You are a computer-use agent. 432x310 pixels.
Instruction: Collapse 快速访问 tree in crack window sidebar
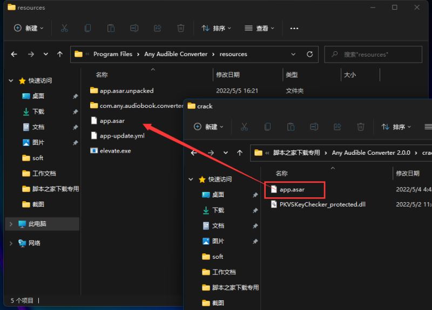tap(191, 180)
